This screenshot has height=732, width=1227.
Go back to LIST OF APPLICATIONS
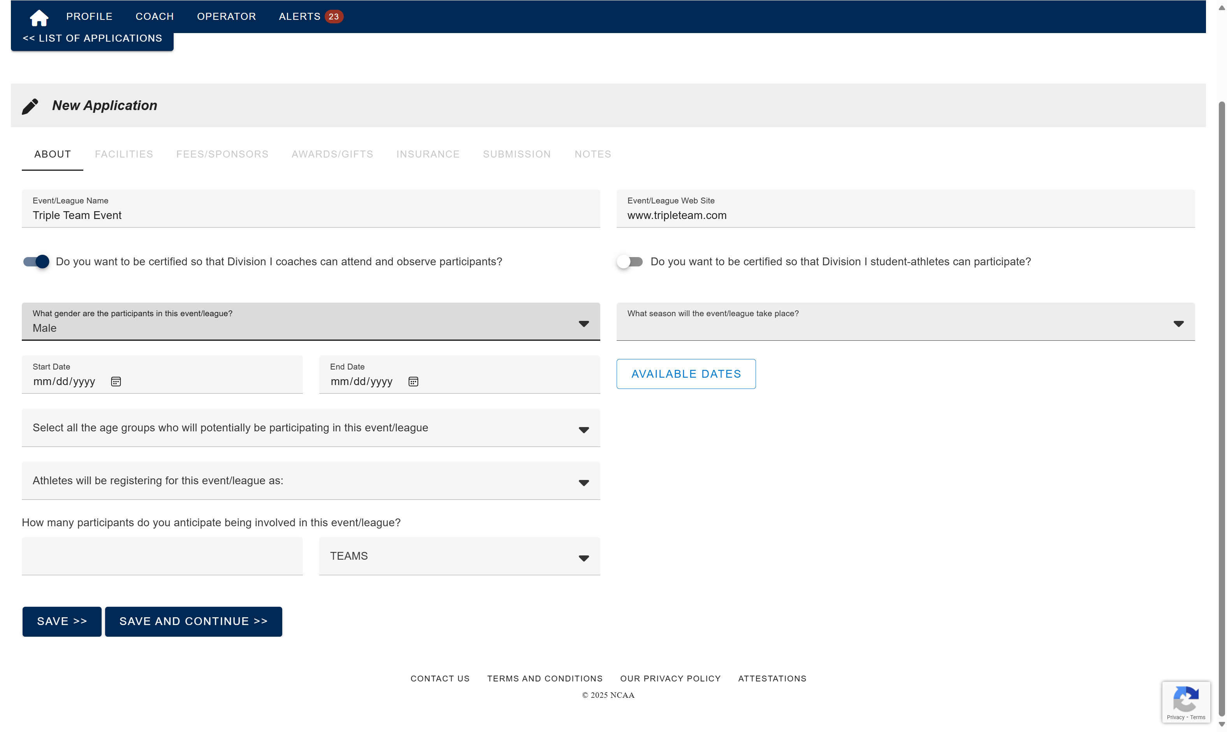click(92, 39)
